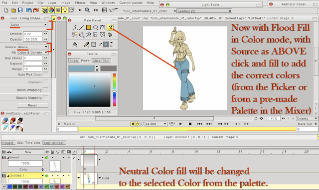This screenshot has height=190, width=319.
Task: Enable the Gradient checkbox
Action: pyautogui.click(x=46, y=82)
